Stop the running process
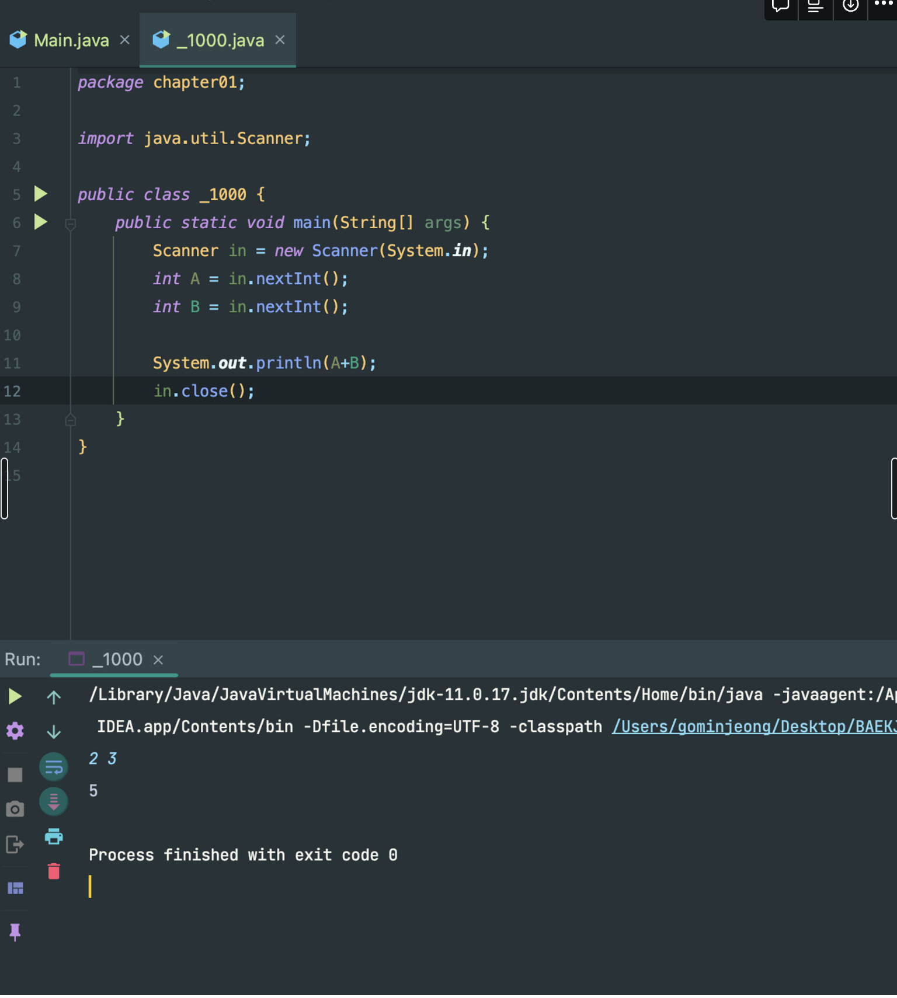This screenshot has width=897, height=998. tap(15, 774)
